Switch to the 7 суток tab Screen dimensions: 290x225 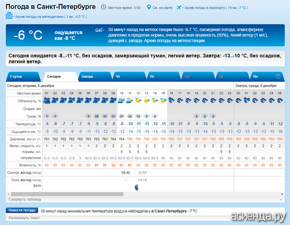click(23, 76)
